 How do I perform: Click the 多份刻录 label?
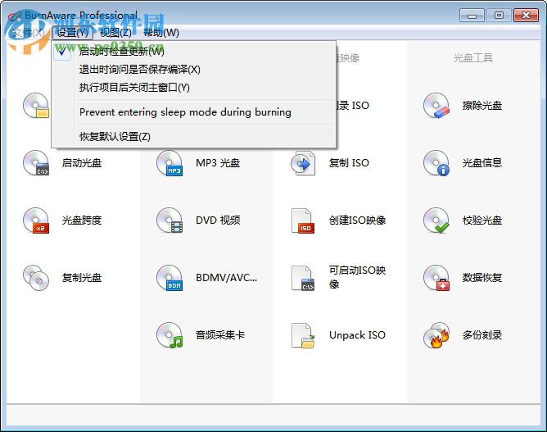click(482, 335)
